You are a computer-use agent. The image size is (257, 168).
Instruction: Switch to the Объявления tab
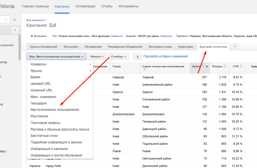tap(93, 47)
